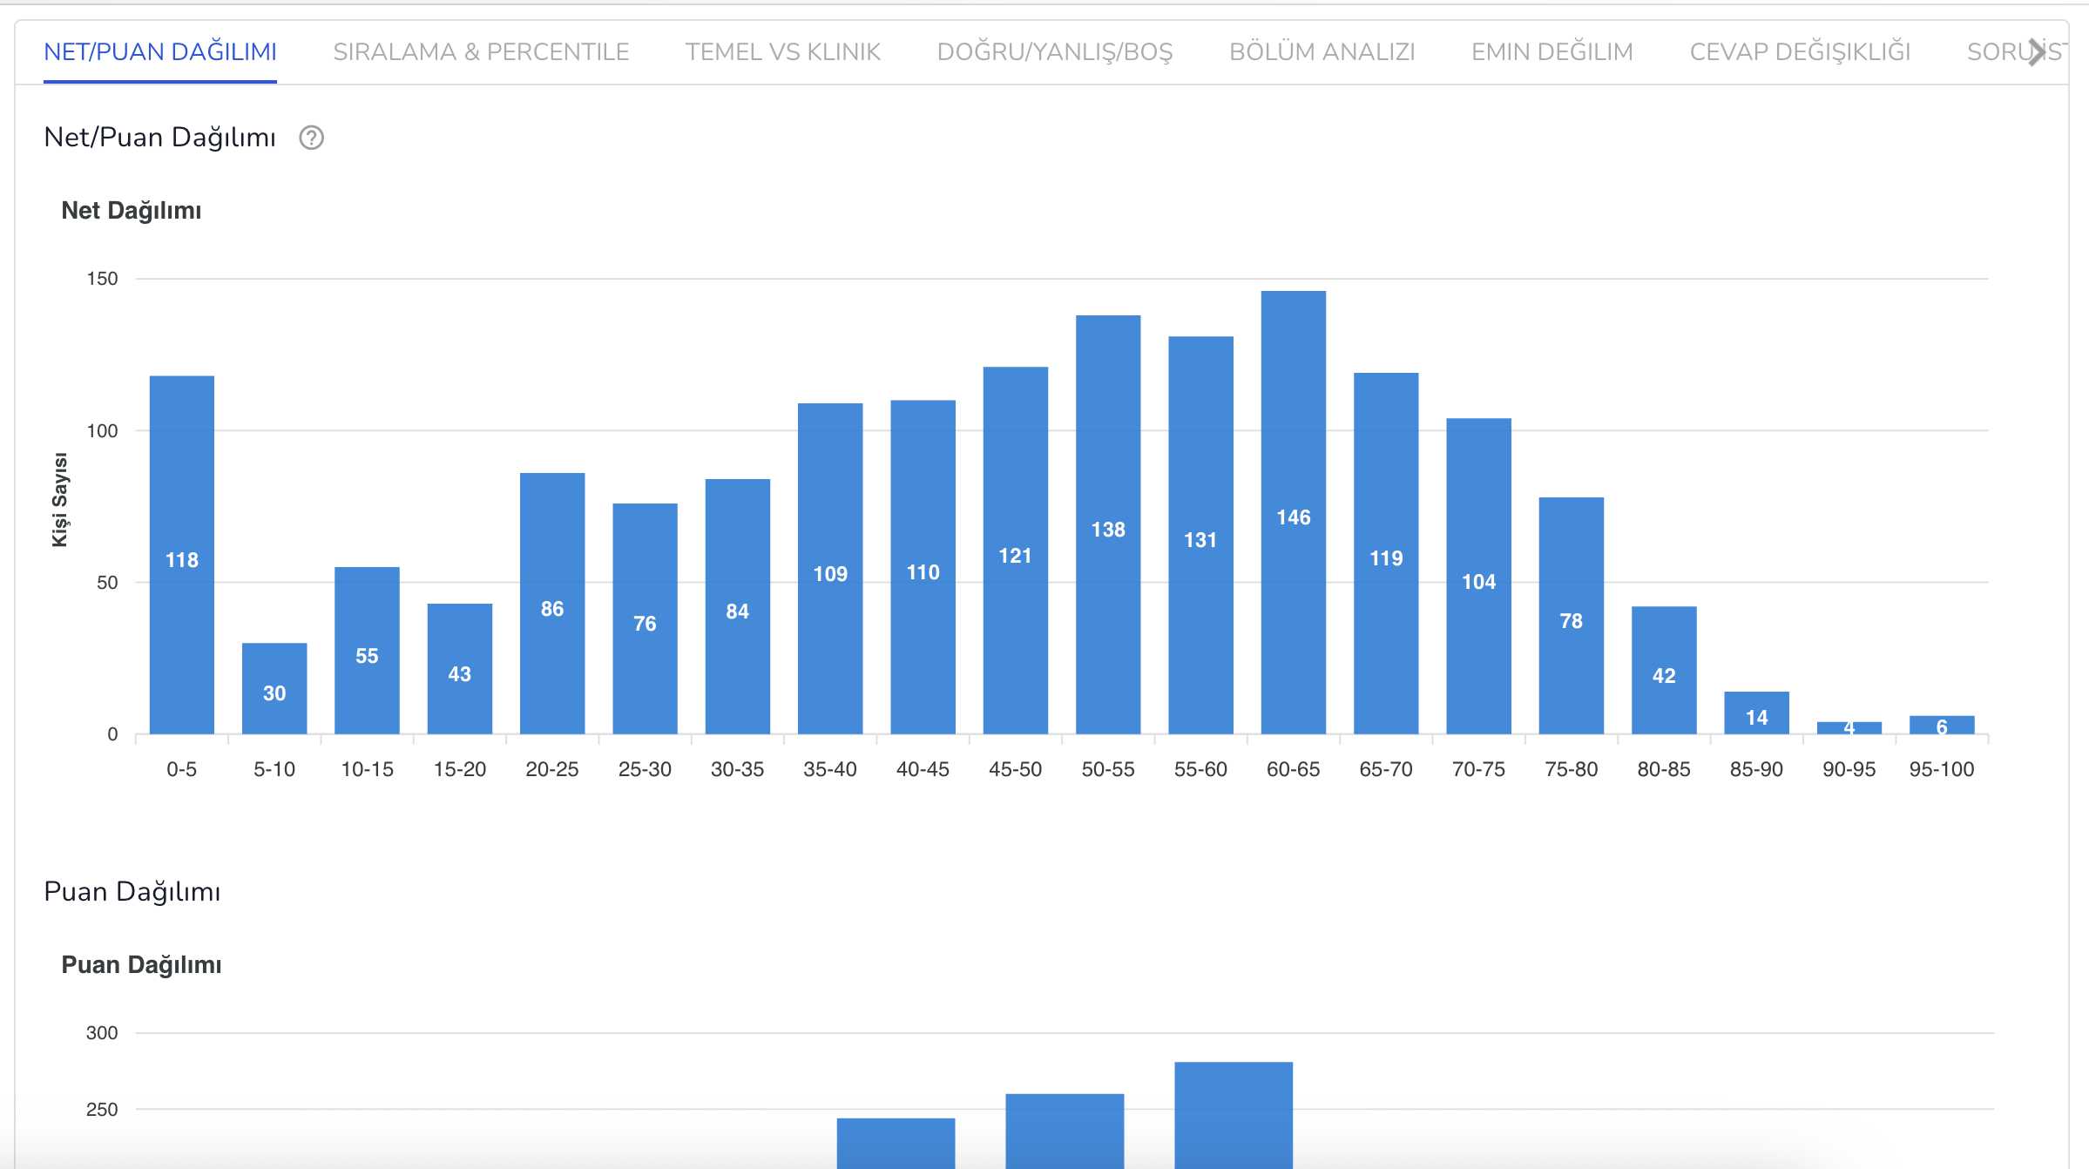Open the TEMEL VS KLINIK tab

point(782,51)
